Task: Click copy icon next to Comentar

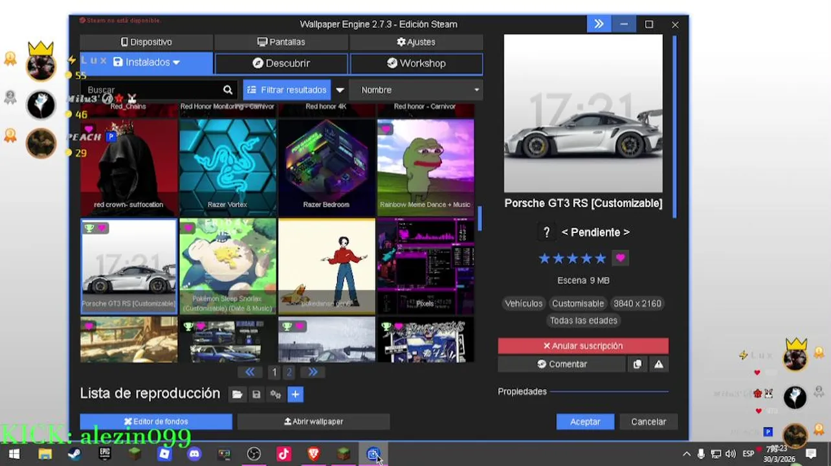Action: [637, 364]
